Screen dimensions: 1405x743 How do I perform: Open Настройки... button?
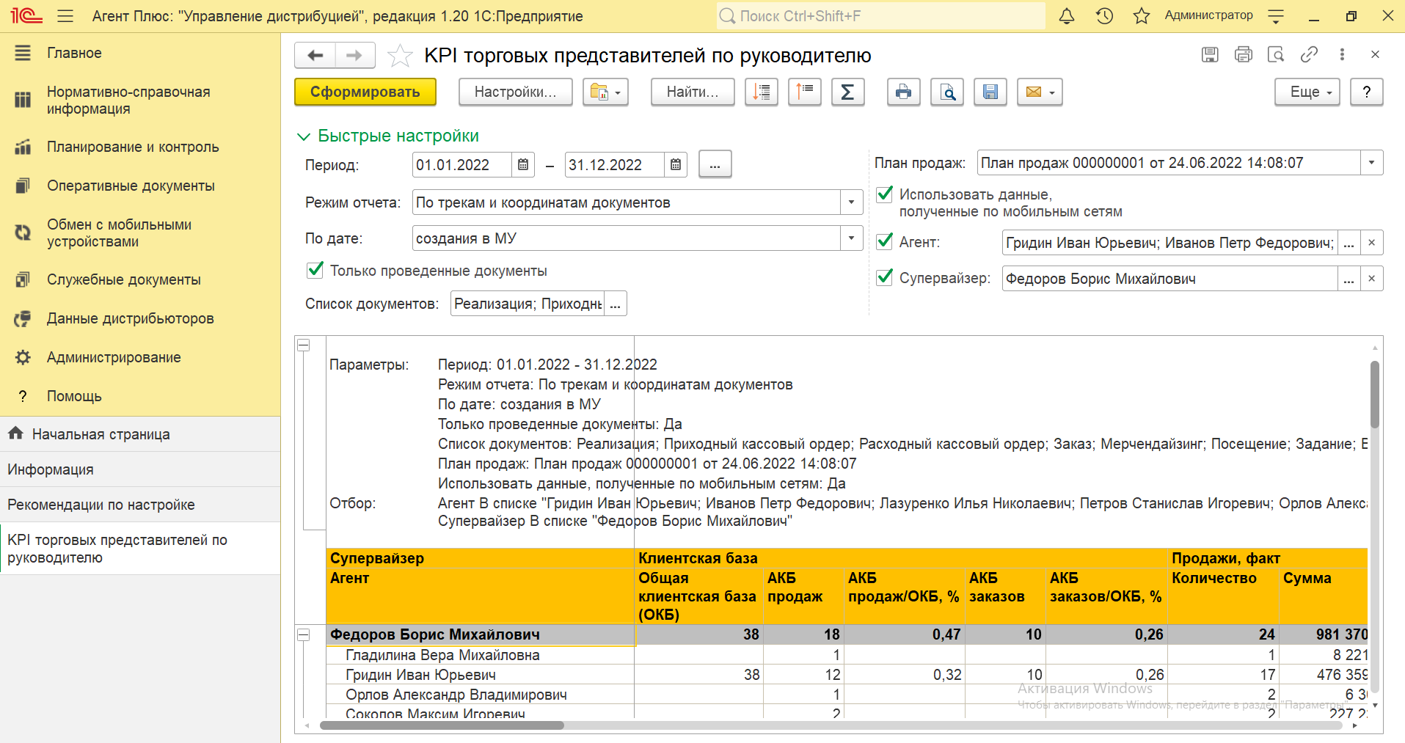(x=516, y=92)
